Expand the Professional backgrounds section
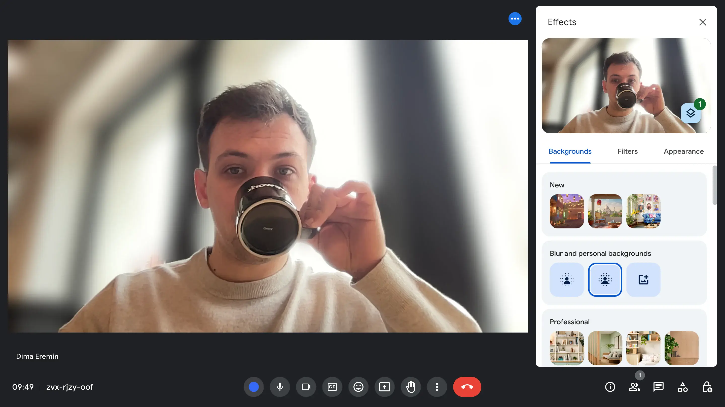725x407 pixels. pyautogui.click(x=570, y=321)
